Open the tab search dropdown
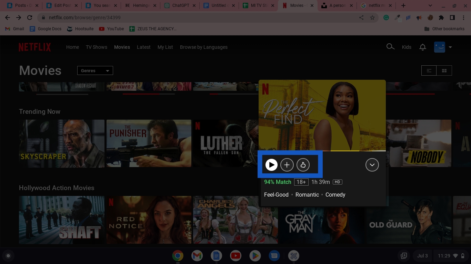 click(430, 5)
